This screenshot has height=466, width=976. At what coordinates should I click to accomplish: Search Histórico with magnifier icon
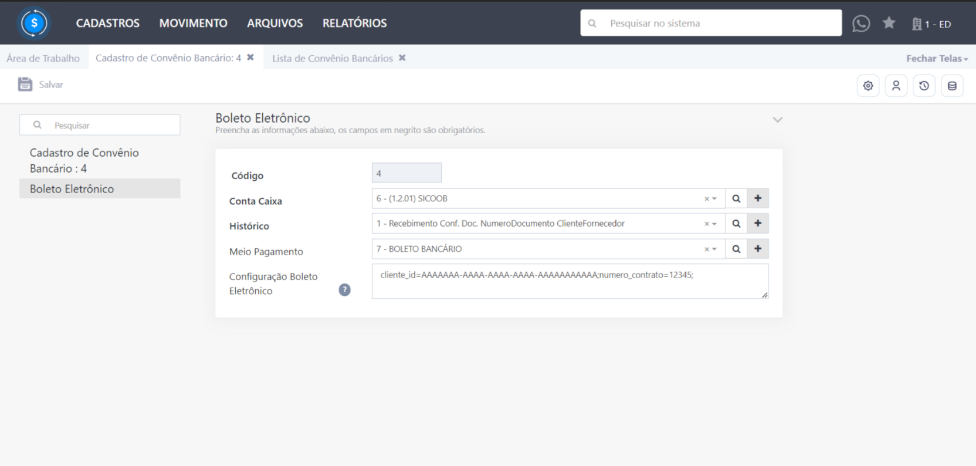[x=736, y=224]
